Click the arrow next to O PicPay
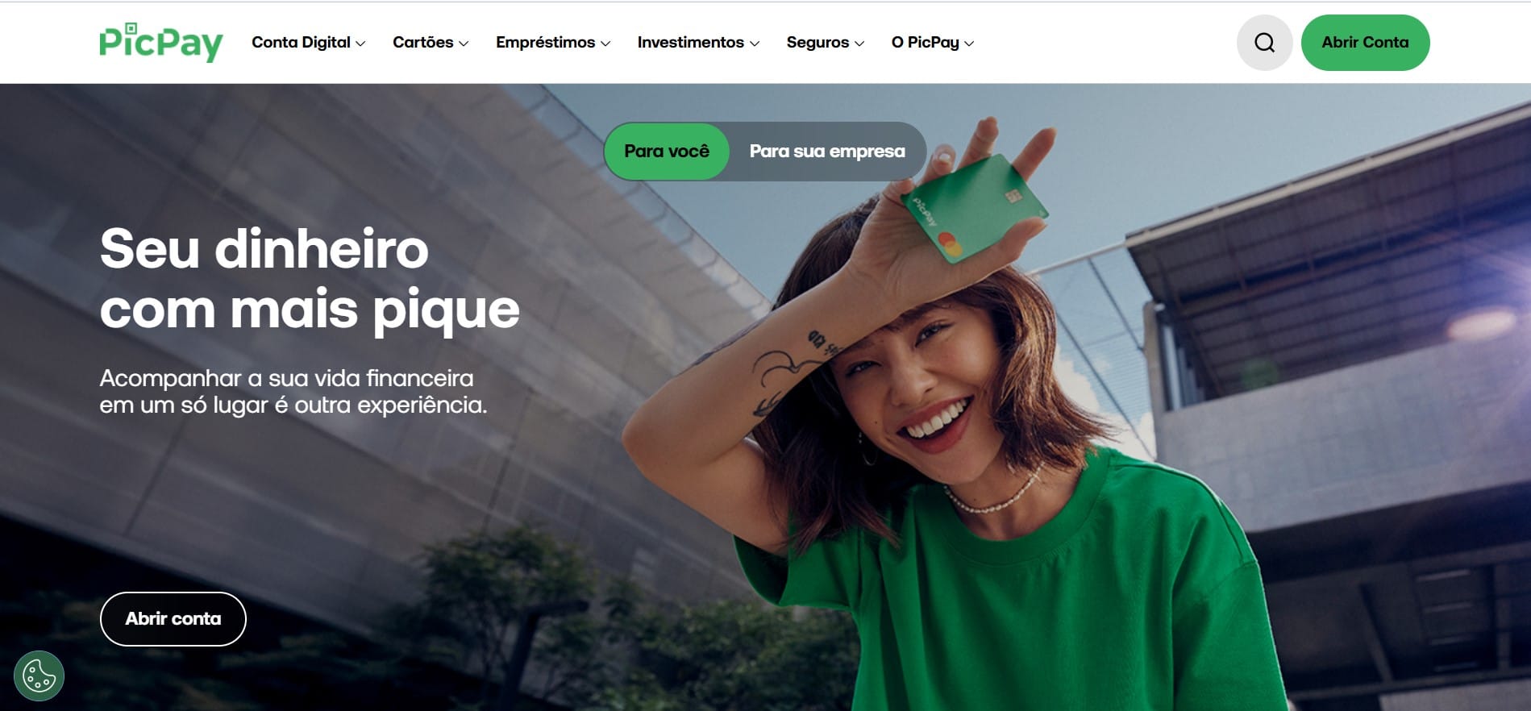The image size is (1531, 711). [969, 44]
